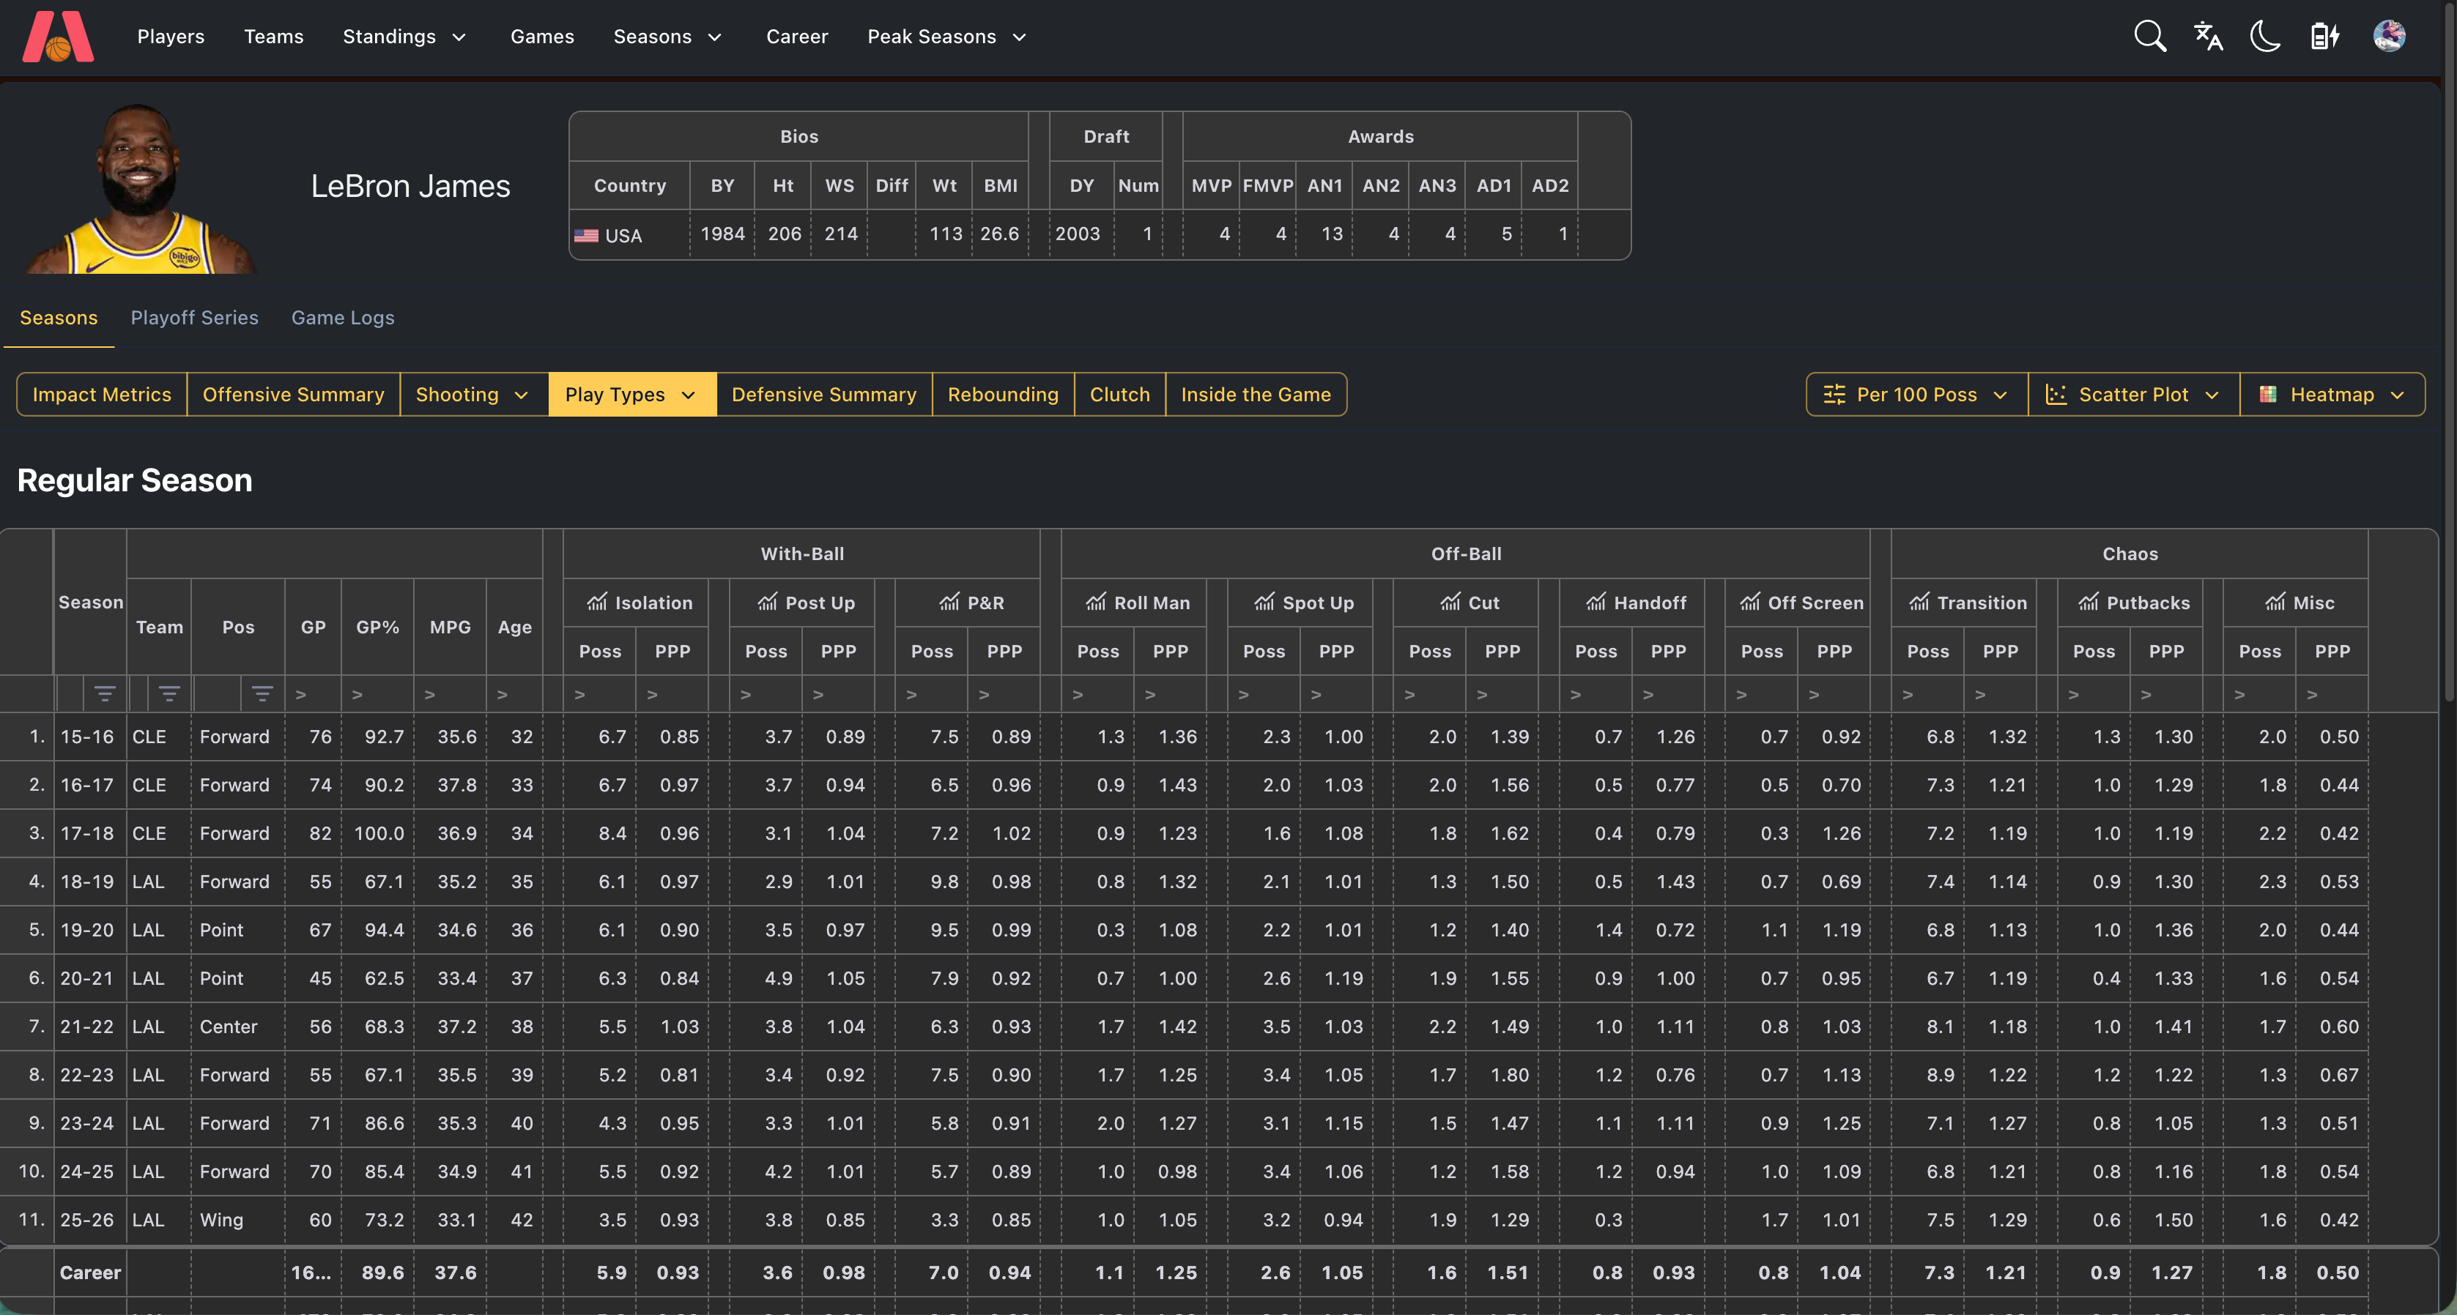Click the Misc chart icon

point(2276,602)
